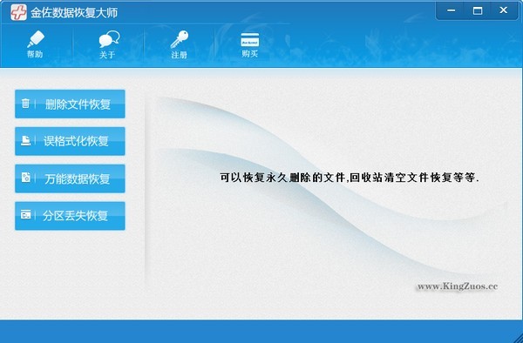Start 删除文件恢复 deleted file recovery

click(70, 104)
